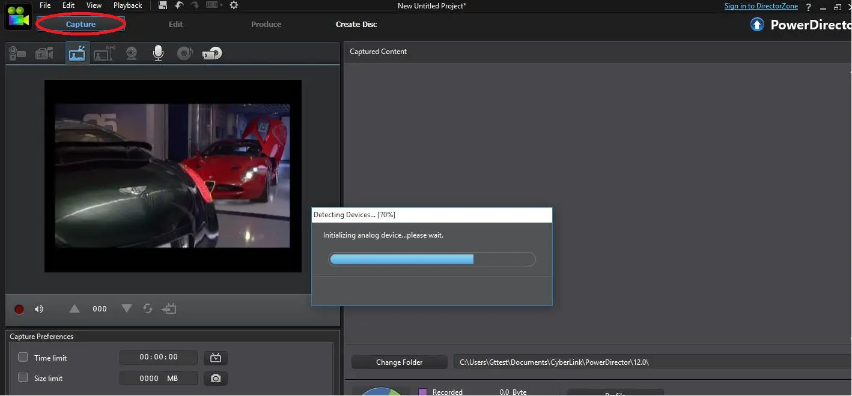
Task: Enable the Time limit option
Action: coord(23,357)
